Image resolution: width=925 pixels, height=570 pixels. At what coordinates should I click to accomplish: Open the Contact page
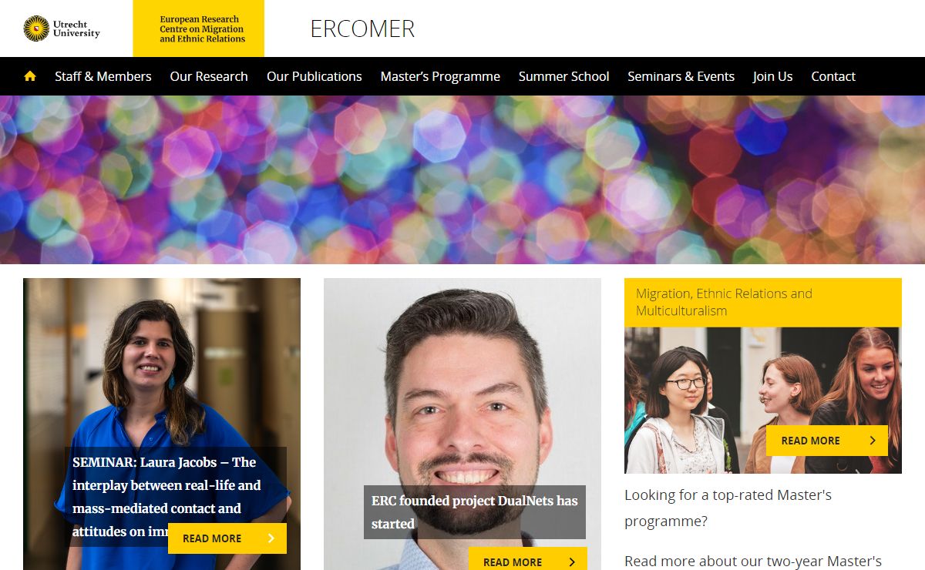click(833, 76)
